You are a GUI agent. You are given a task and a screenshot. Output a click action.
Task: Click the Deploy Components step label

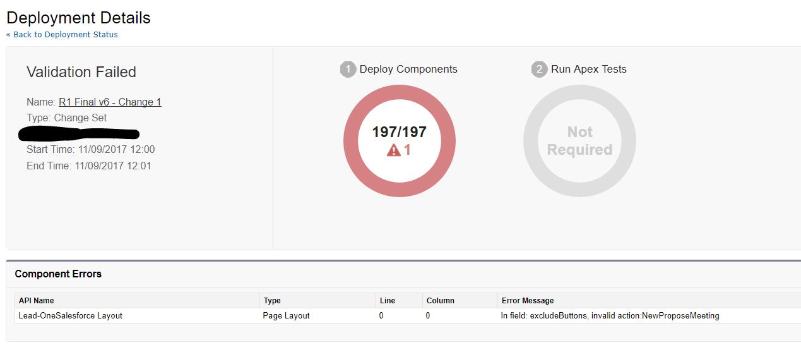click(408, 70)
